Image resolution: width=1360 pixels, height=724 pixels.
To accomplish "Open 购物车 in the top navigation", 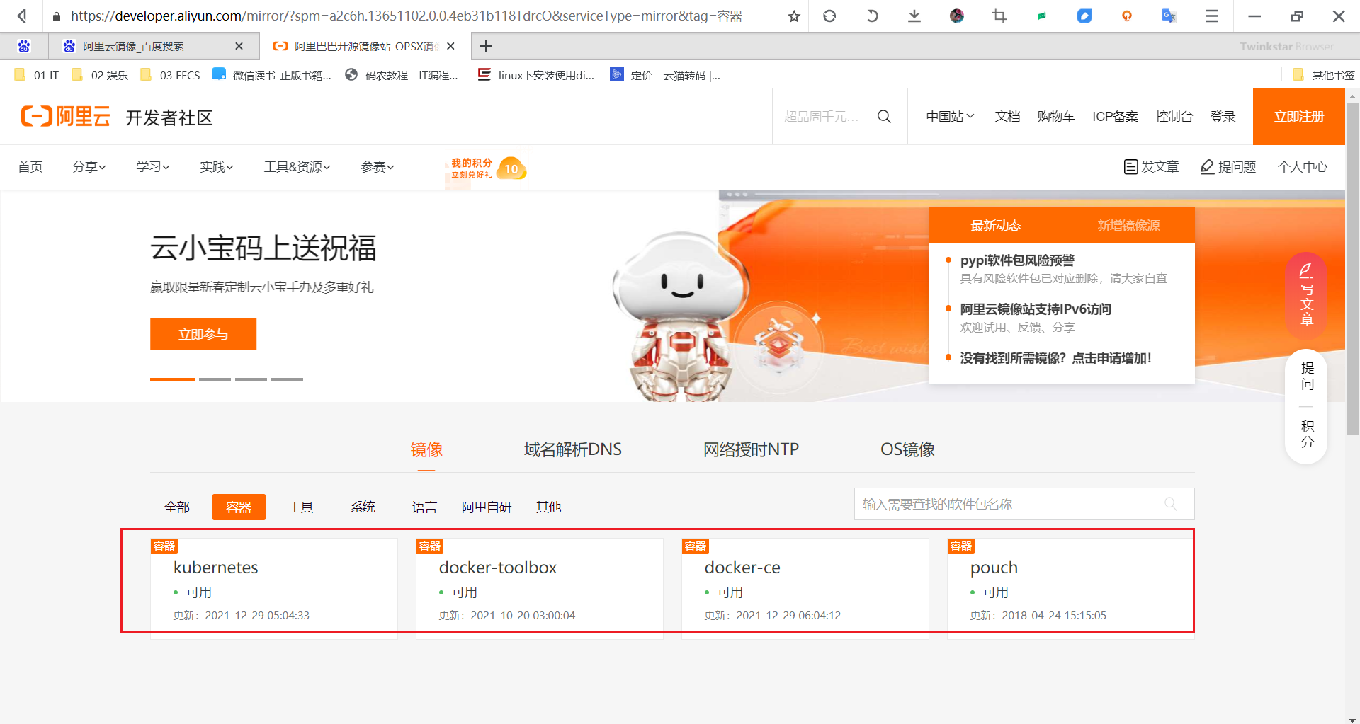I will click(x=1055, y=117).
